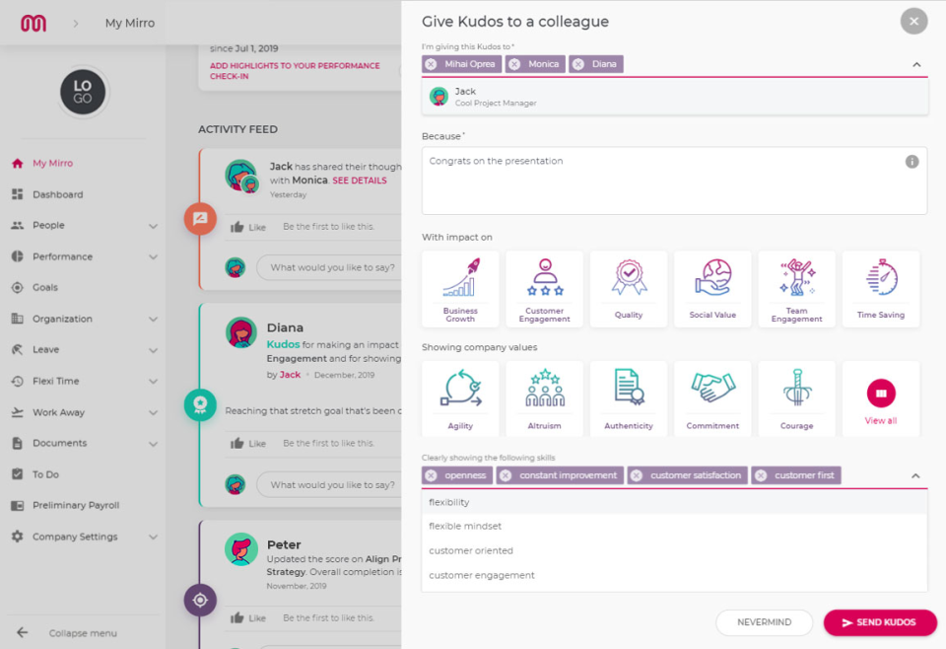Click the Send Kudos button
946x649 pixels.
point(880,622)
